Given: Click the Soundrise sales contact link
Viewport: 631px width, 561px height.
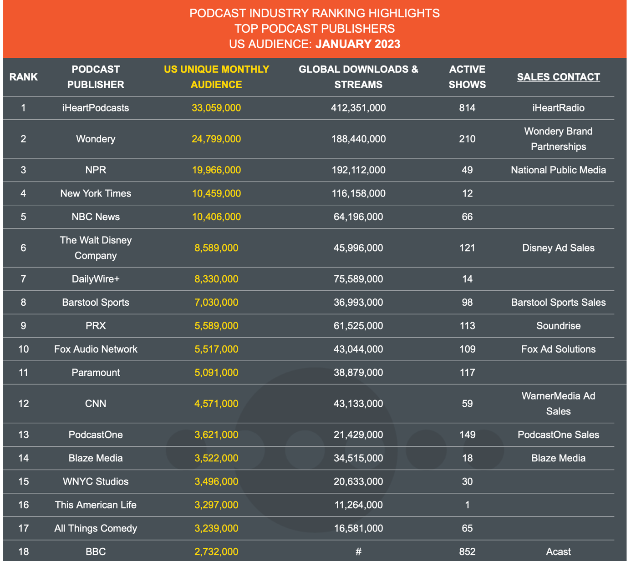Looking at the screenshot, I should [x=558, y=326].
